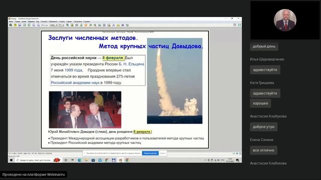Click the active FastStone viewer taskbar icon
Viewport: 321px width, 180px height.
point(120,160)
